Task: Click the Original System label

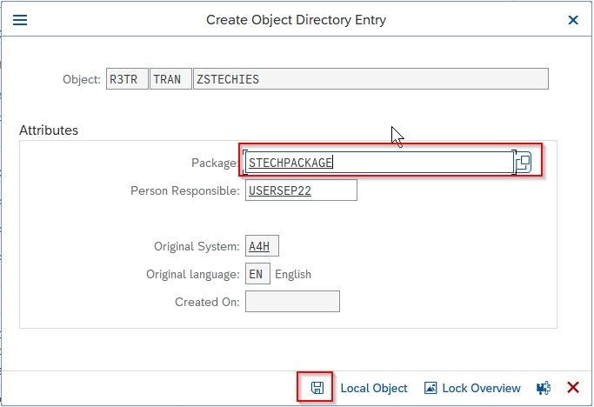Action: click(197, 246)
